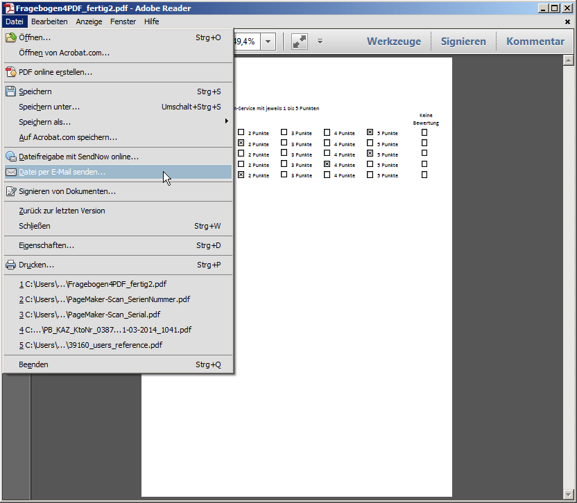Click the zoom value field showing 49,4%
Screen dimensions: 577x503
click(247, 42)
